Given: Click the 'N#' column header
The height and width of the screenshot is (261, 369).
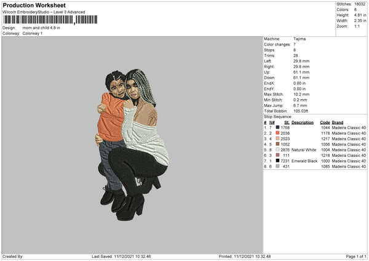Looking at the screenshot, I should [x=272, y=122].
